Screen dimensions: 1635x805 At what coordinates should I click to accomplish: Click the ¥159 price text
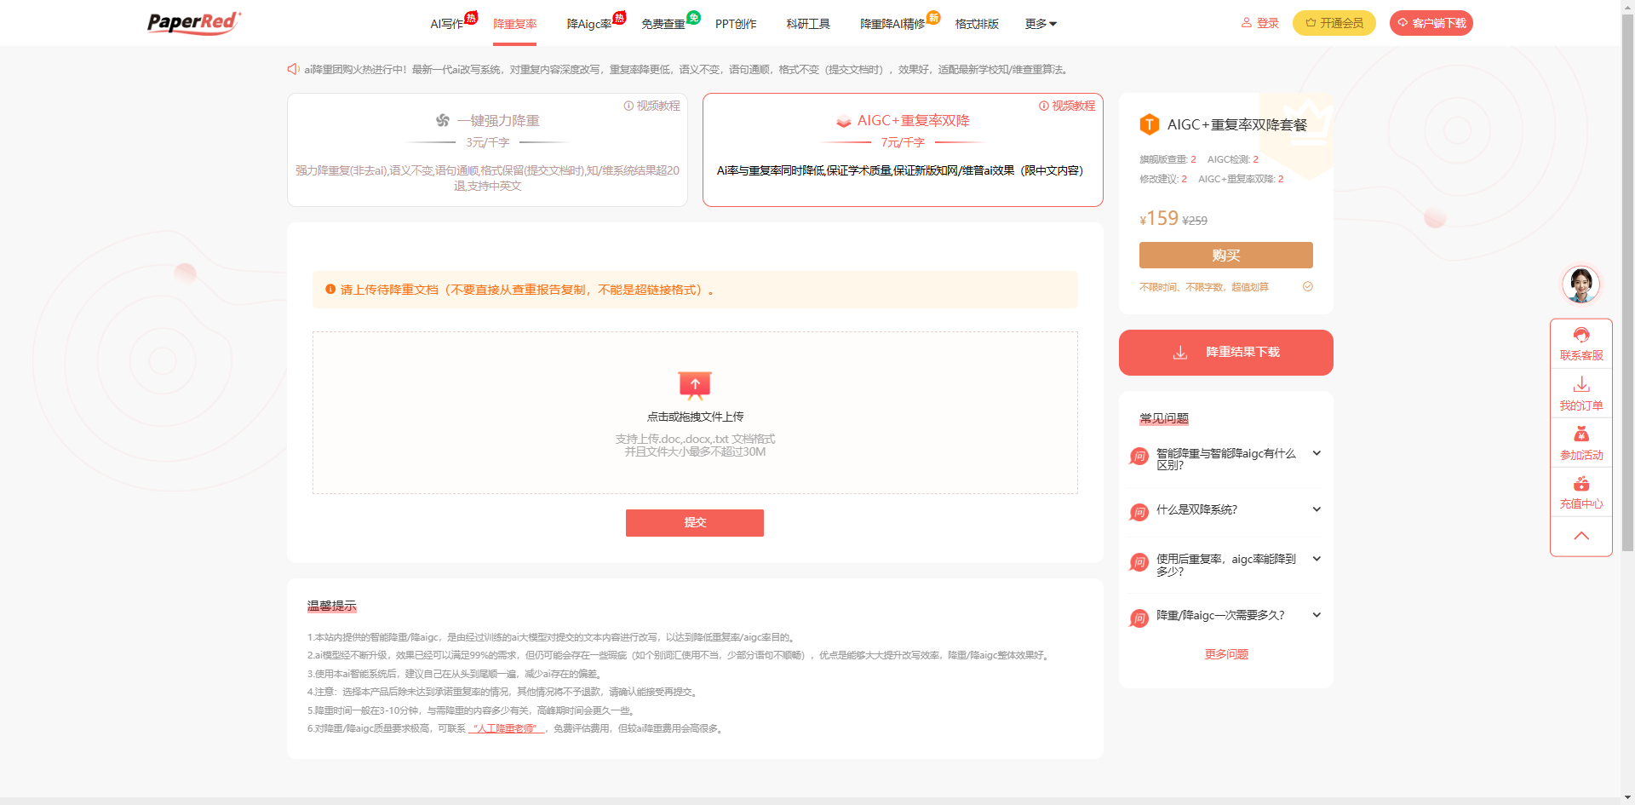coord(1159,219)
